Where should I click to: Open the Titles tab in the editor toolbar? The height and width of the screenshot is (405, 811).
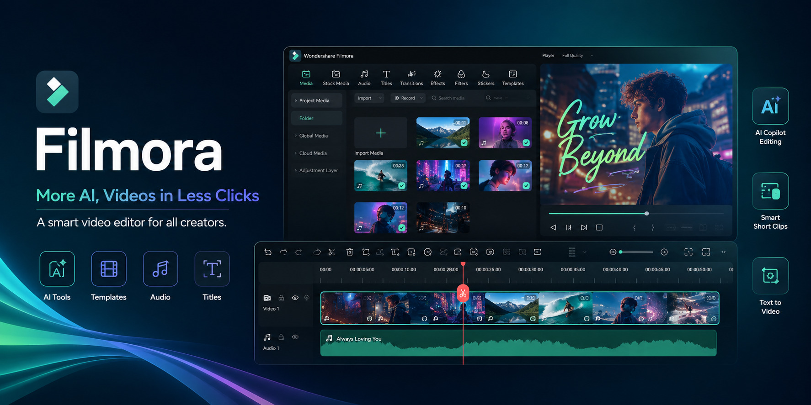click(386, 78)
